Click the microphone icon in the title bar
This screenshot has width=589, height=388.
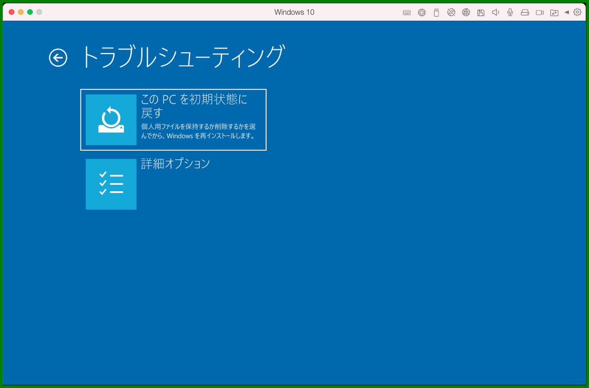coord(510,12)
